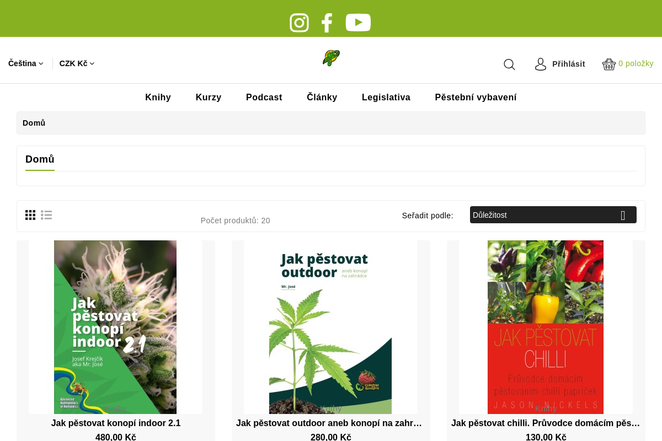The height and width of the screenshot is (441, 662).
Task: Click the Domů page heading
Action: [x=40, y=159]
